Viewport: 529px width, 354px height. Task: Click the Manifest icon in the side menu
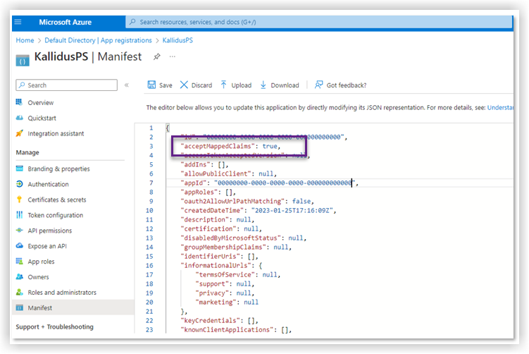tap(20, 307)
